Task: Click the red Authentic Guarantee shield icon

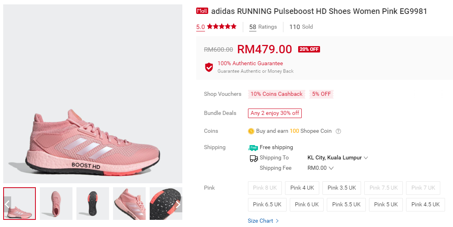Action: (209, 67)
